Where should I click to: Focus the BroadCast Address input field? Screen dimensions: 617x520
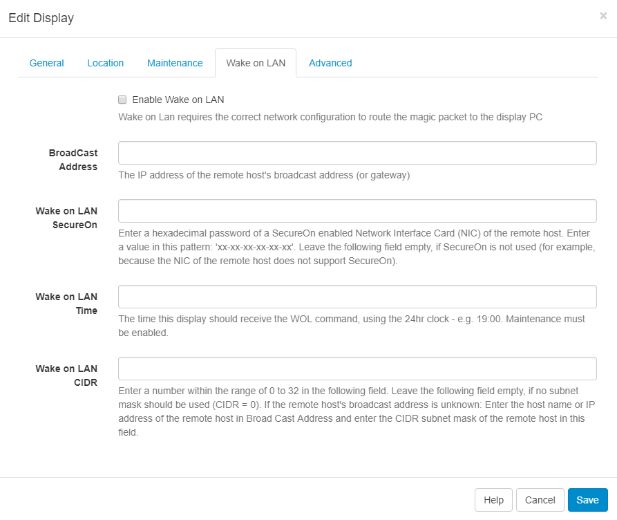(x=357, y=153)
